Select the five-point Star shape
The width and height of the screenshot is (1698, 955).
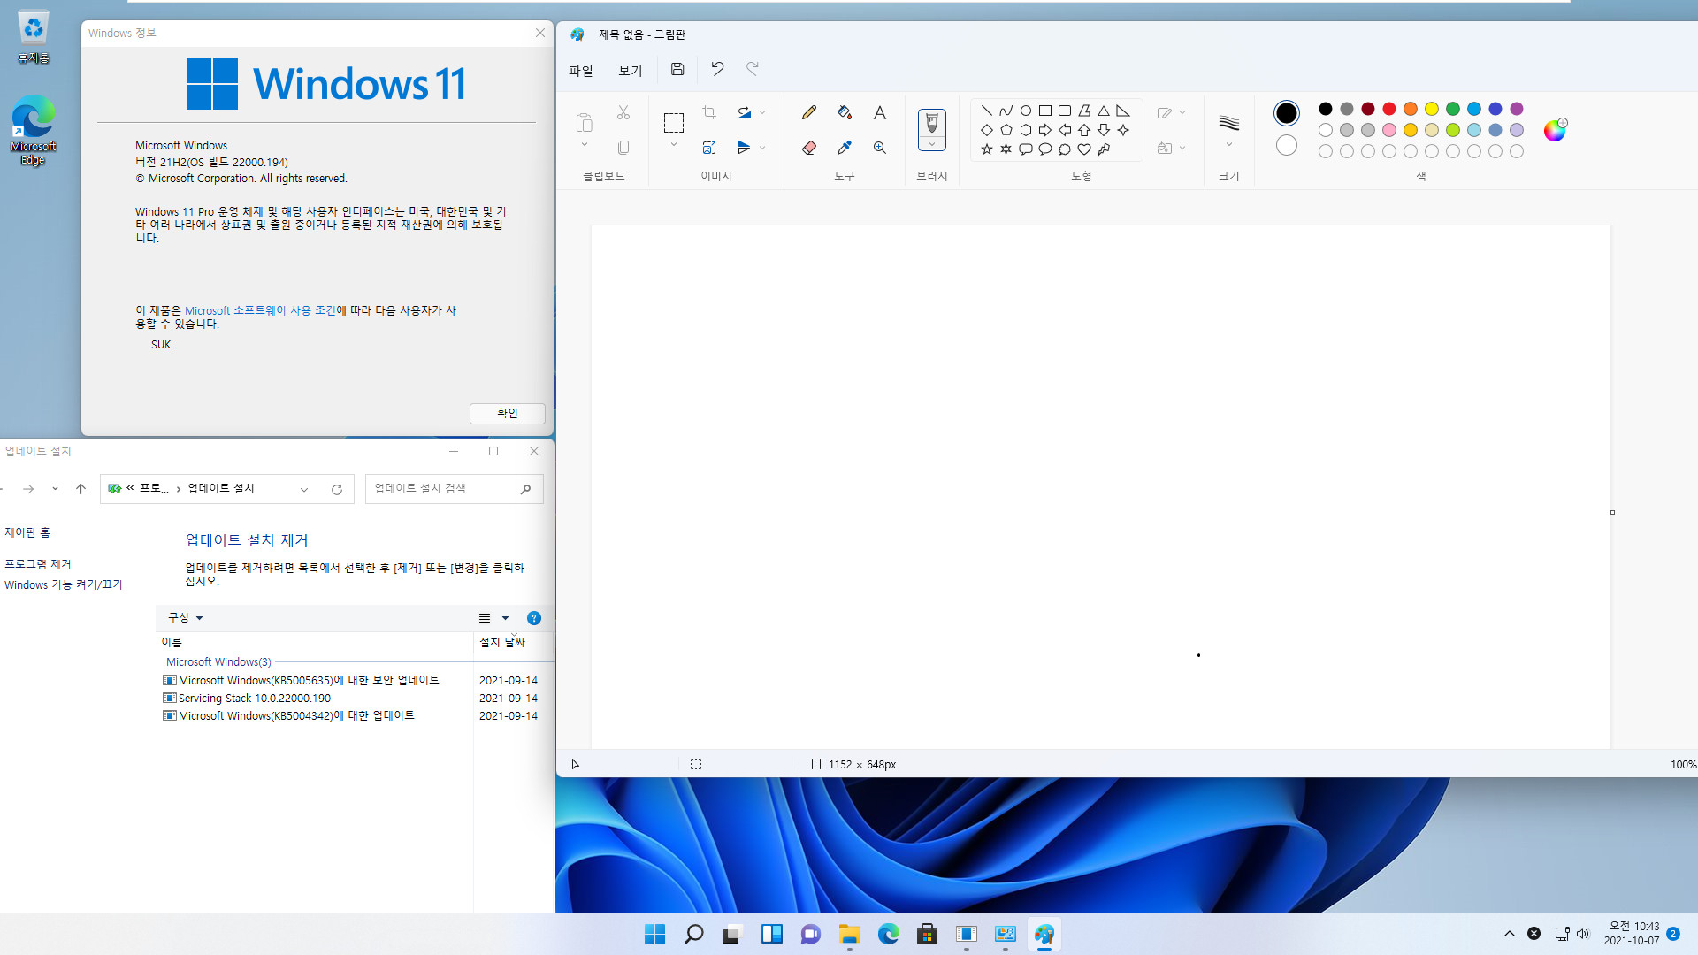pyautogui.click(x=987, y=149)
